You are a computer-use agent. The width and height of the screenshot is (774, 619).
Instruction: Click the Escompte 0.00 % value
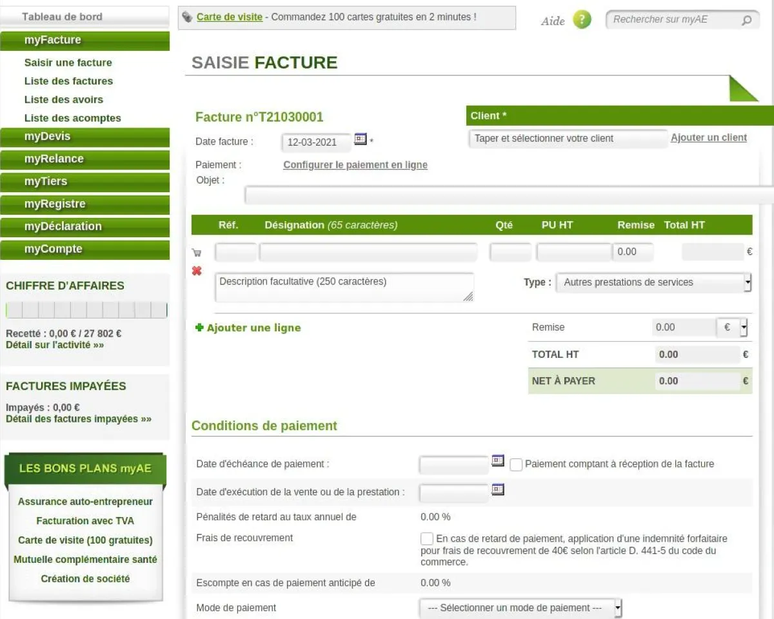point(435,583)
